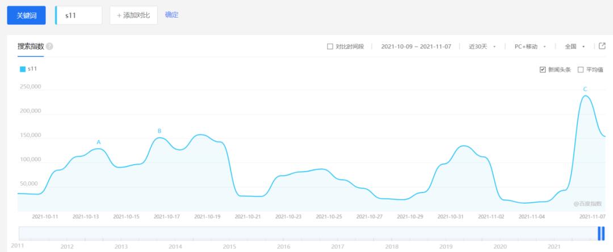Open the 近30天 time range dropdown

click(482, 46)
